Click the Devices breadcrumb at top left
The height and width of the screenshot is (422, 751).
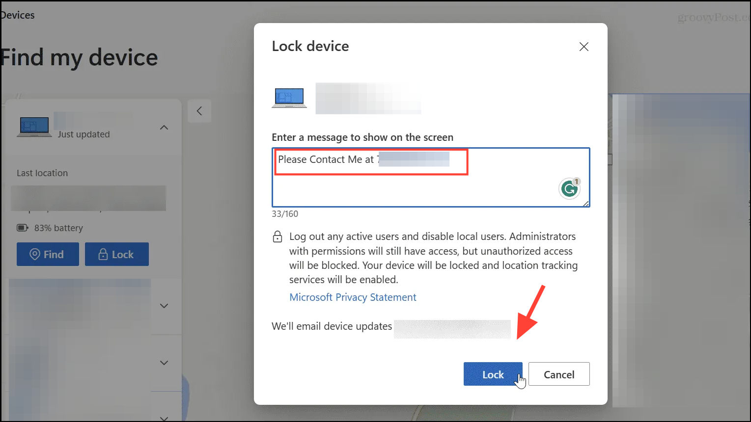click(17, 15)
